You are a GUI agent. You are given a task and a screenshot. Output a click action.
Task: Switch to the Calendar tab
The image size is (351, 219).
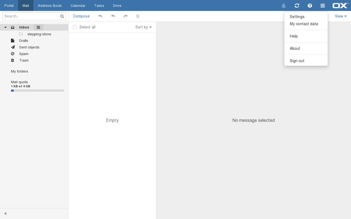point(78,5)
